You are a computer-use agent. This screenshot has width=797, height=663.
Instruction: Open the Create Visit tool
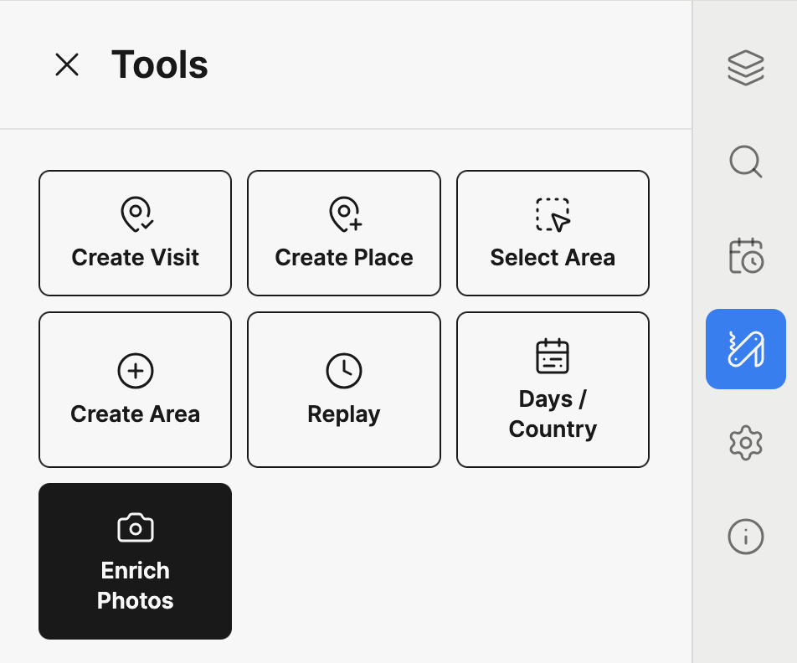coord(135,233)
